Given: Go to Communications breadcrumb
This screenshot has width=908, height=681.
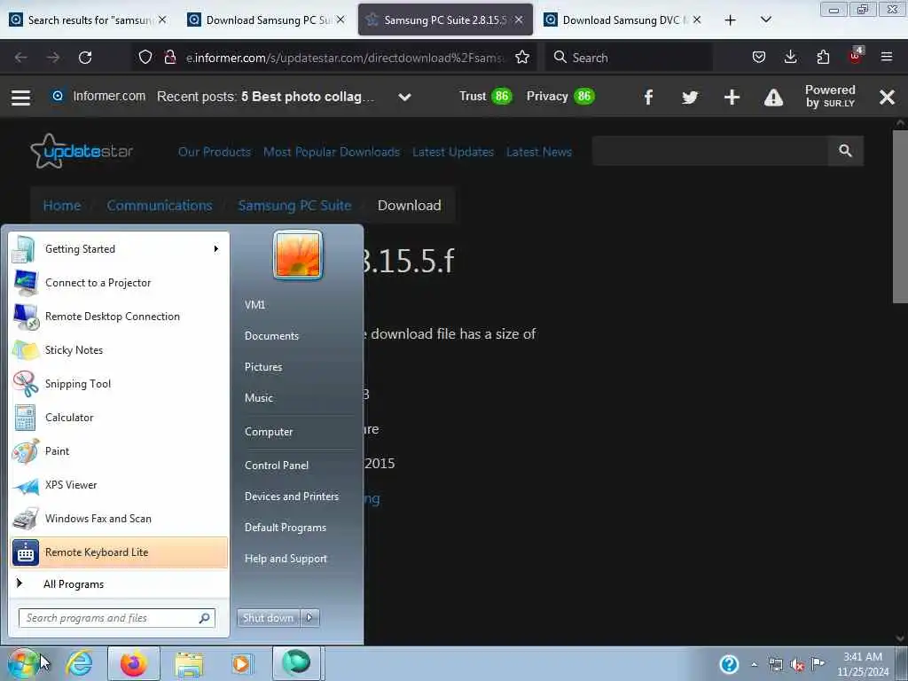Looking at the screenshot, I should pyautogui.click(x=160, y=206).
